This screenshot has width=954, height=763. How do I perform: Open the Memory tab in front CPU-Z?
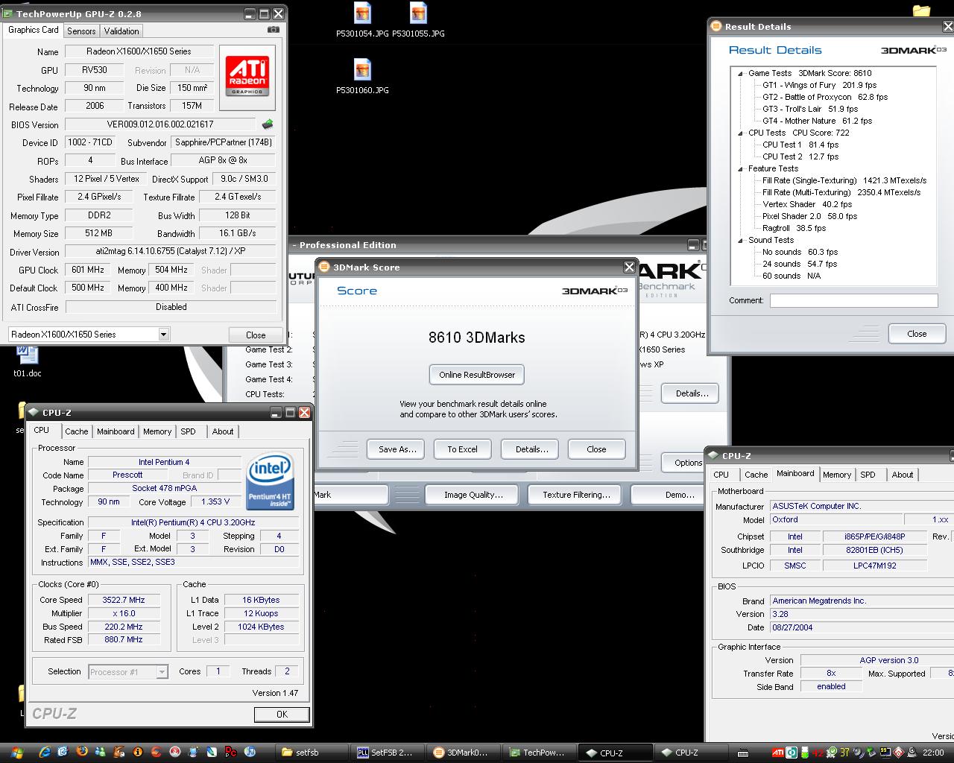click(x=157, y=431)
